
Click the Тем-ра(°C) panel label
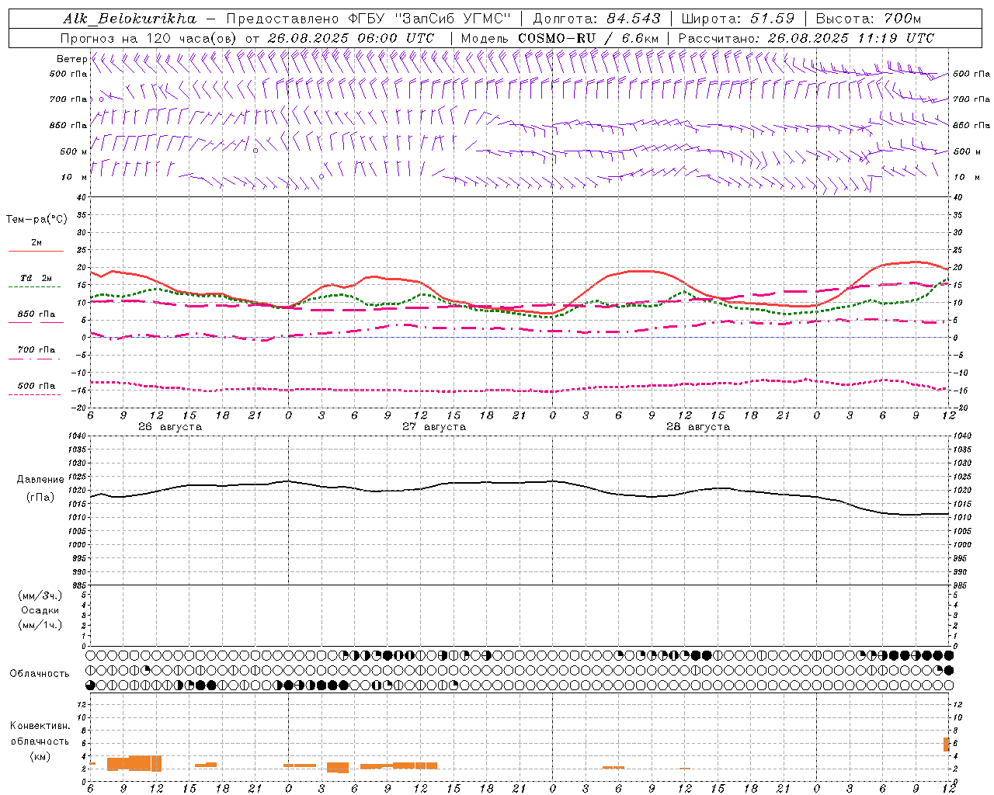click(x=36, y=220)
